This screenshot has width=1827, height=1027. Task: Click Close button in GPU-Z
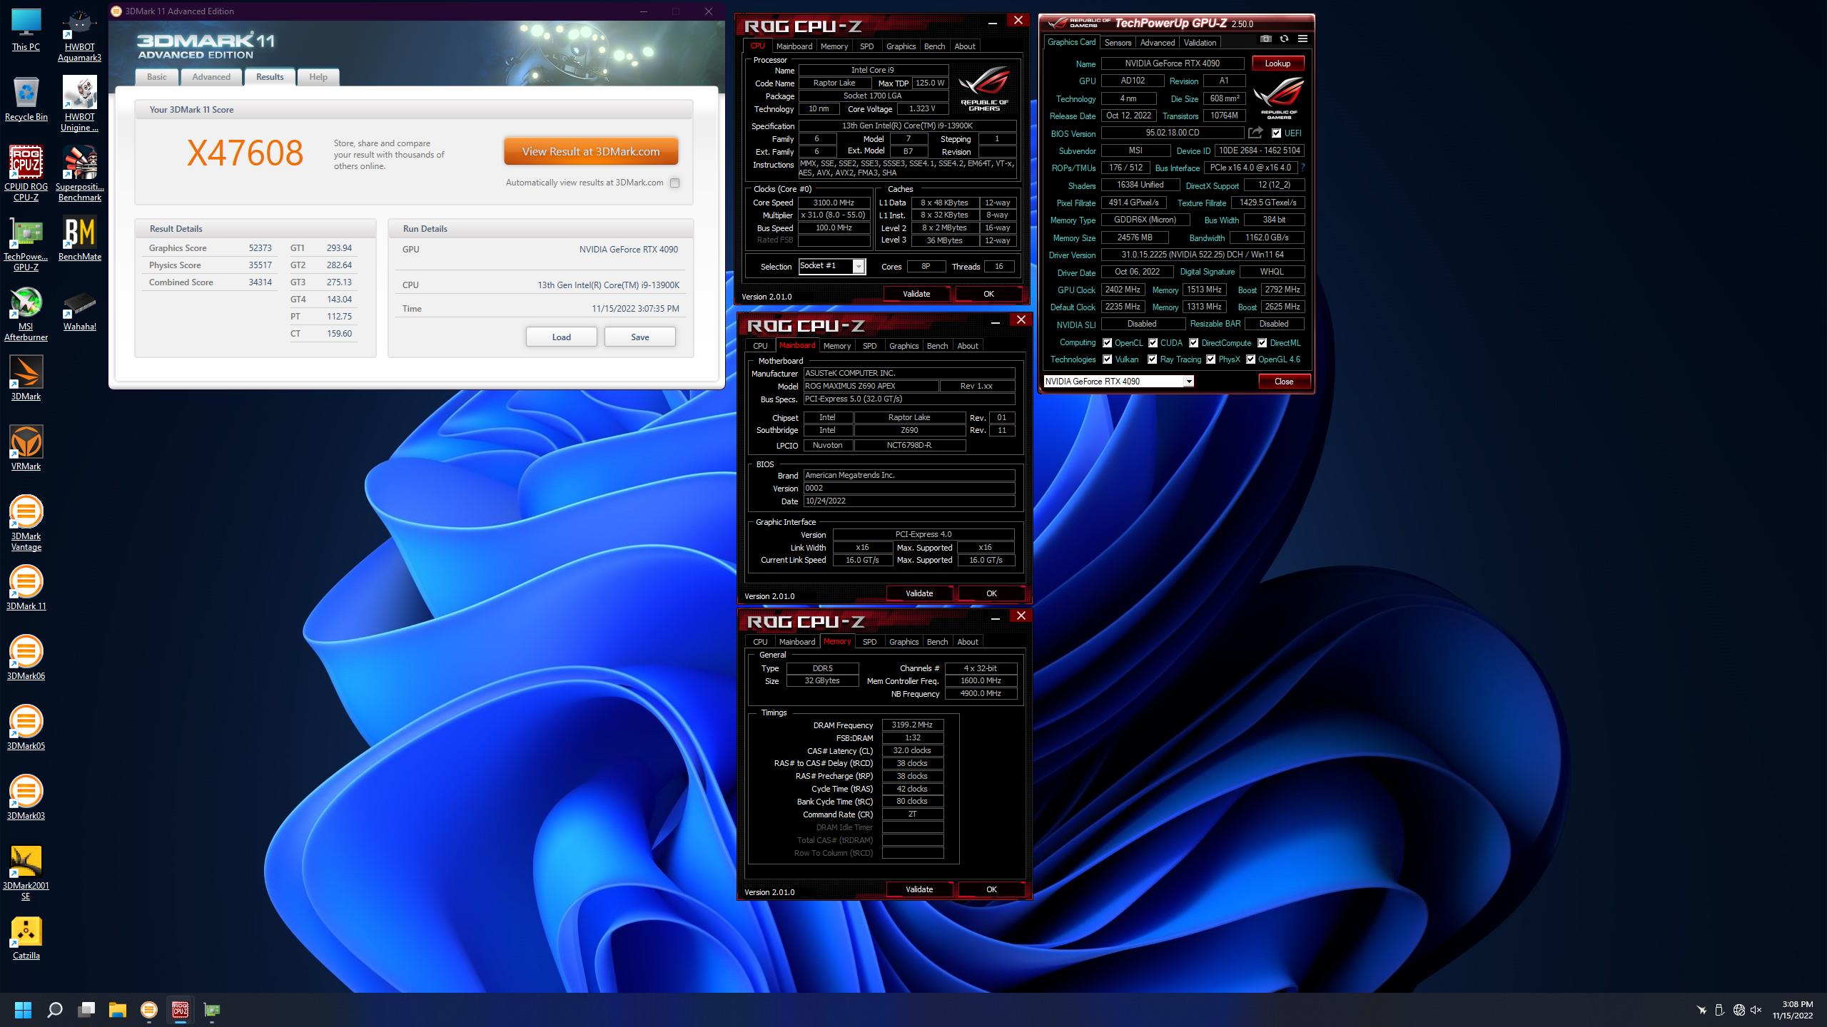(x=1284, y=382)
